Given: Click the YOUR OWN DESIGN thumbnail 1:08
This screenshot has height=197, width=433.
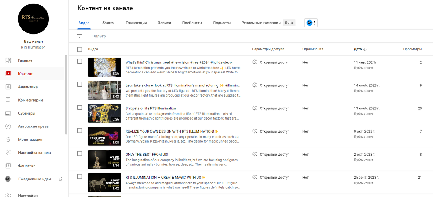Looking at the screenshot, I should coord(105,136).
